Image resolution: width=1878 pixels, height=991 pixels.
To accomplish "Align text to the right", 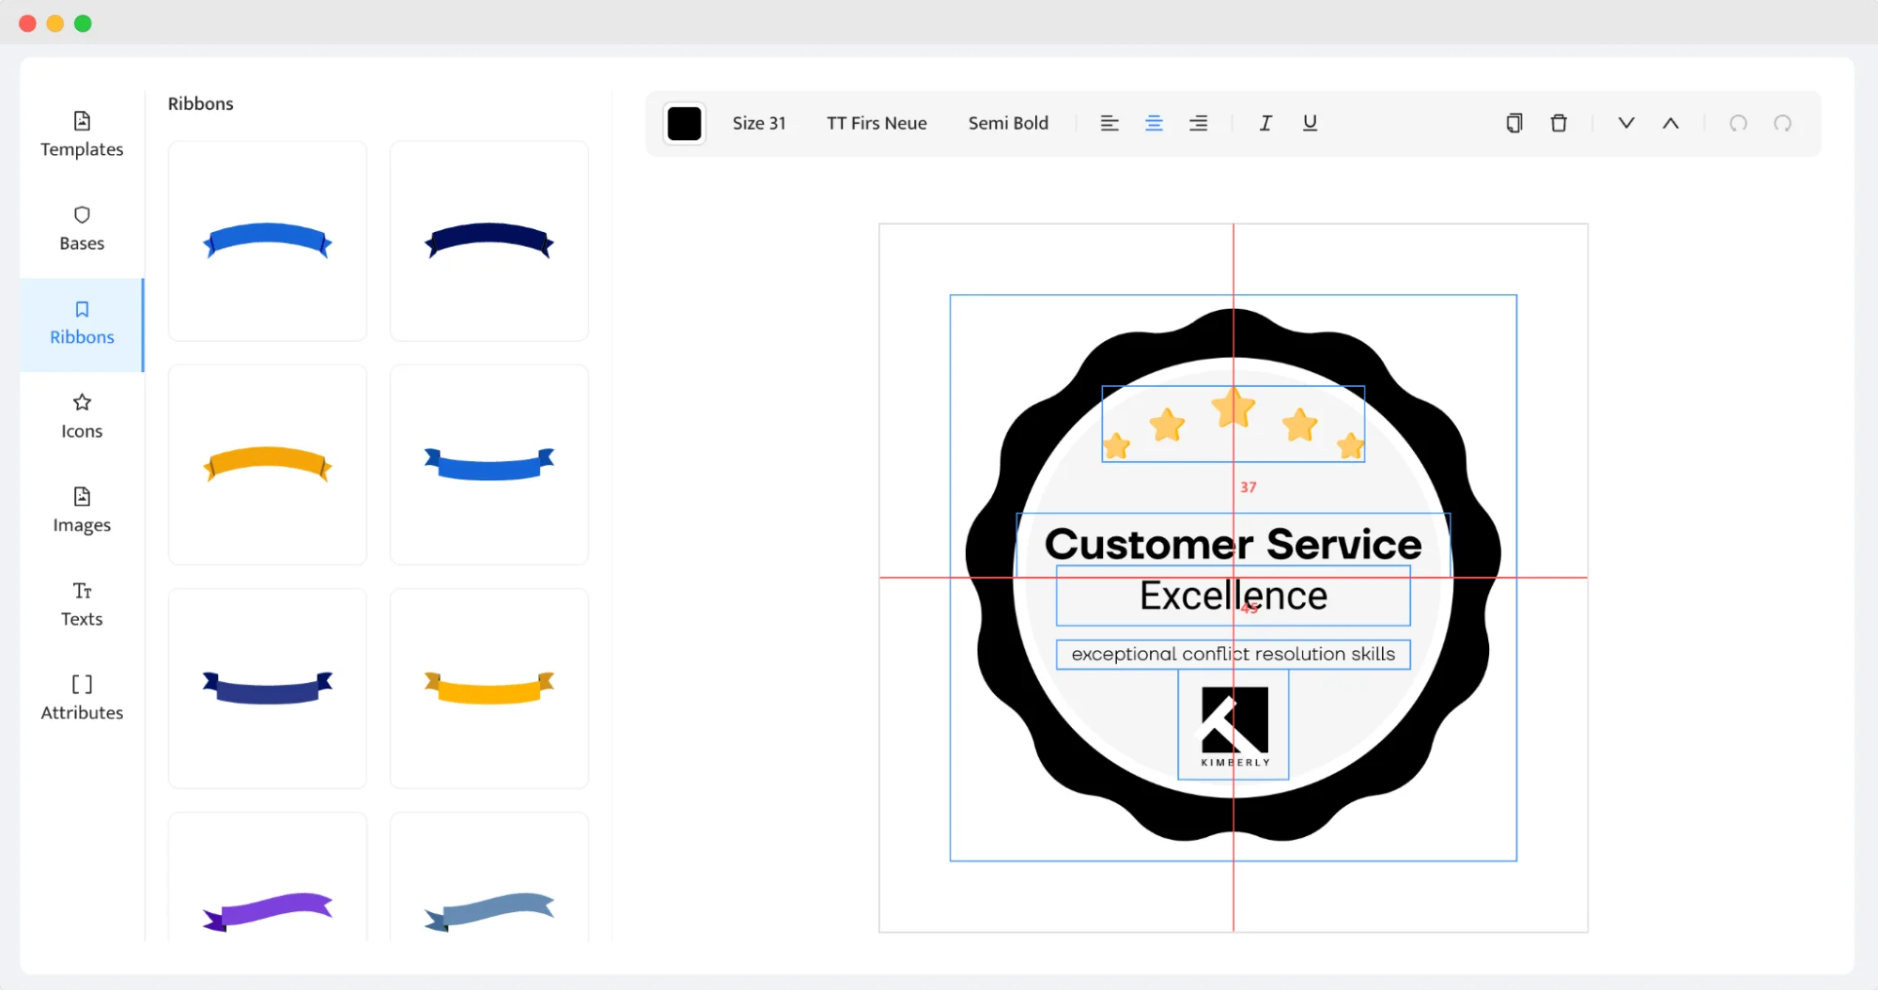I will [1199, 123].
